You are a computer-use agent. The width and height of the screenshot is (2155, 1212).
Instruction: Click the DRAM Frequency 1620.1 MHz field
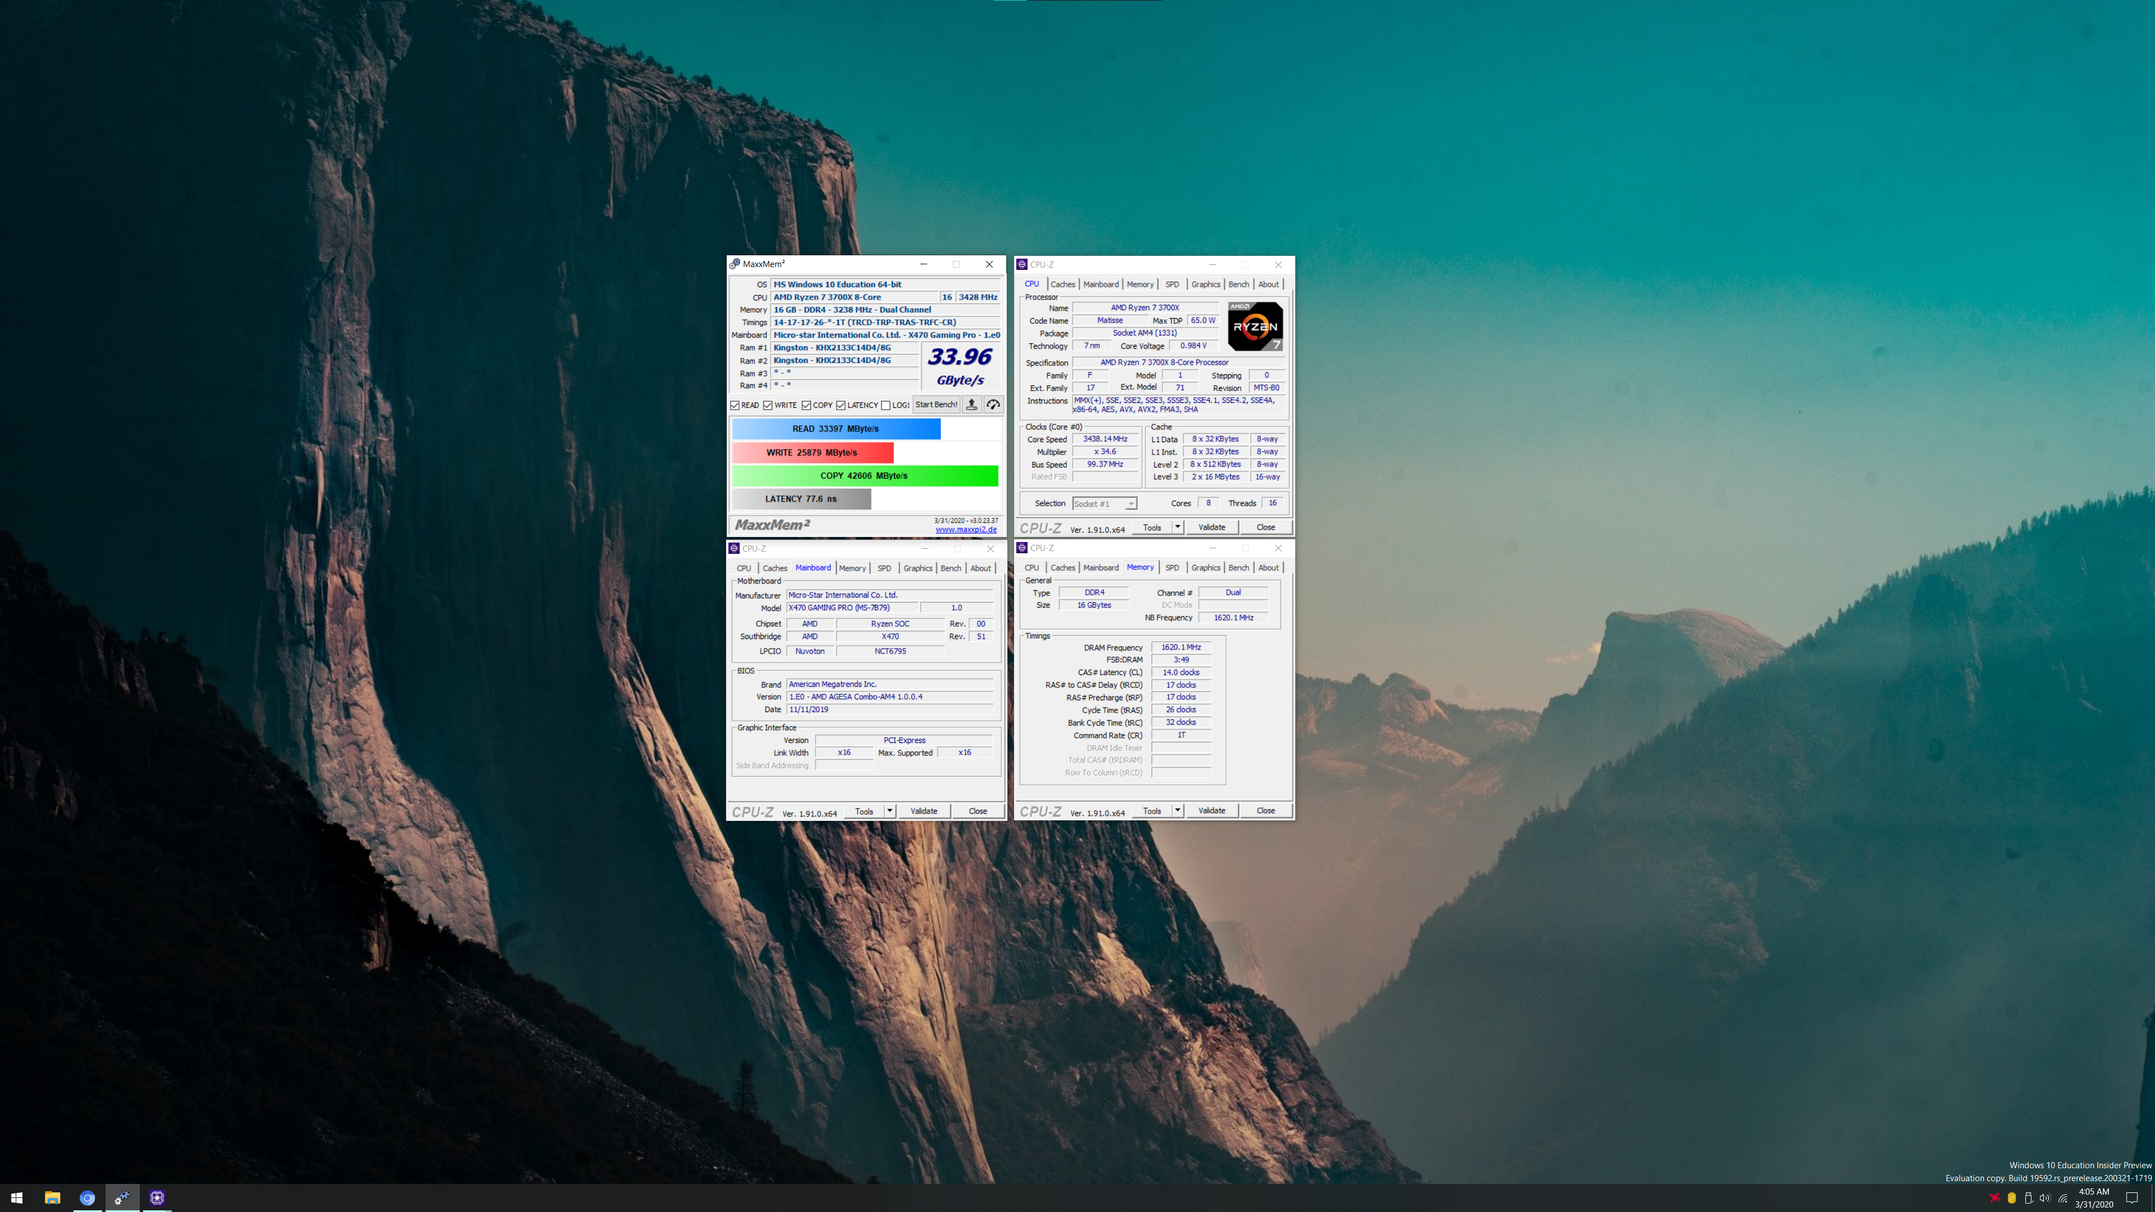[x=1180, y=648]
